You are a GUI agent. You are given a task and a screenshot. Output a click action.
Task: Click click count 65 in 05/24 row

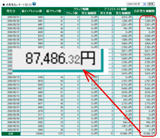click(x=62, y=43)
